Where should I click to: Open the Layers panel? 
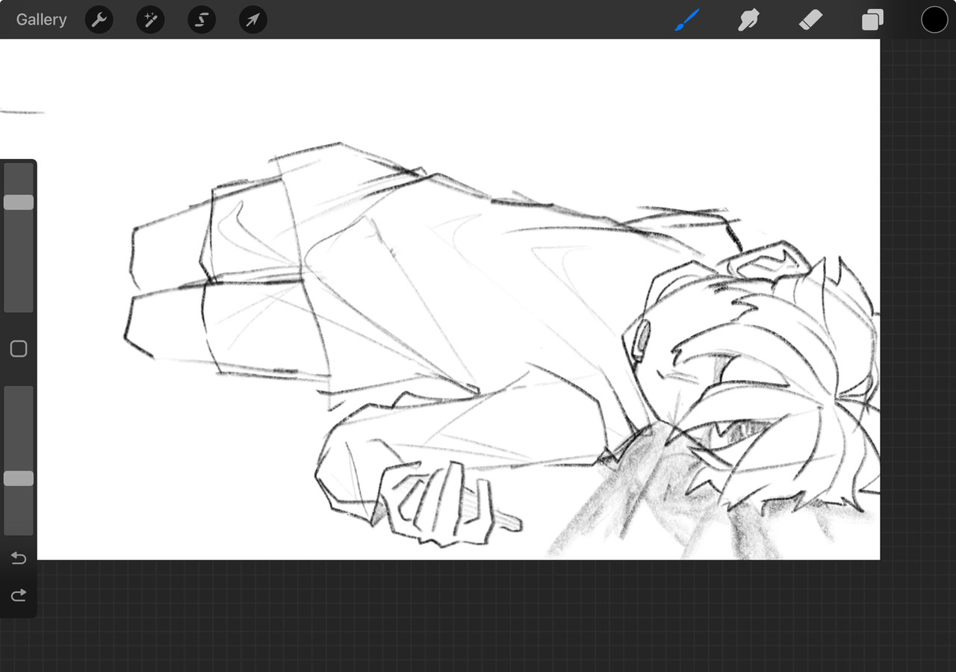point(872,20)
